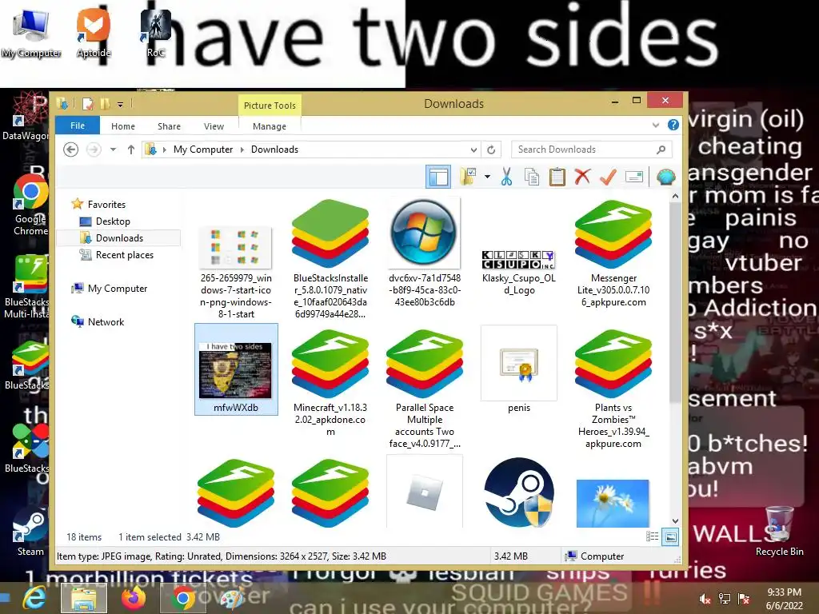Select the Recycle Bin on desktop
Viewport: 819px width, 614px height.
coord(779,531)
